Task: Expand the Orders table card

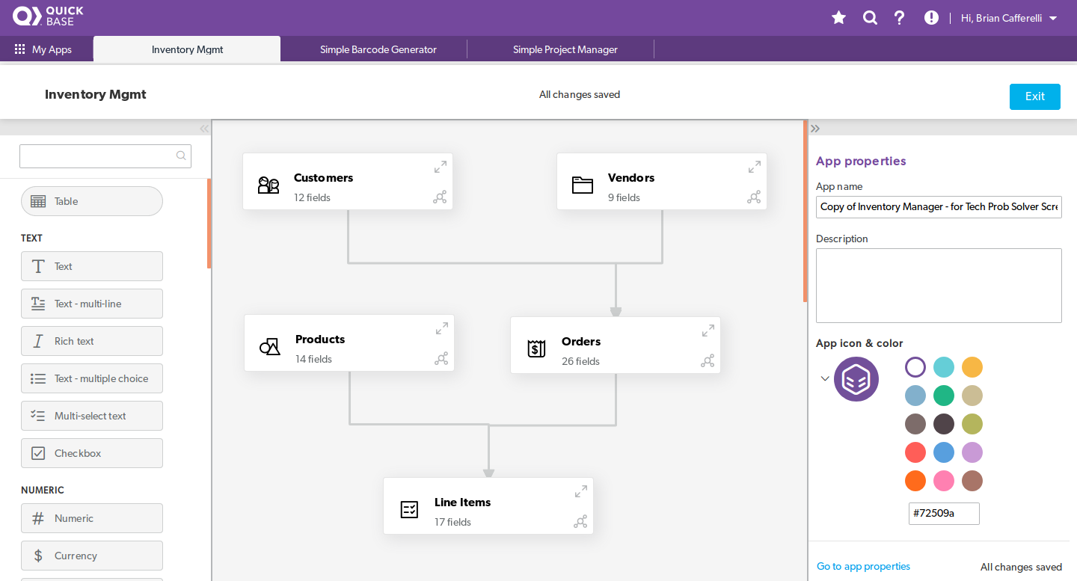Action: [708, 331]
